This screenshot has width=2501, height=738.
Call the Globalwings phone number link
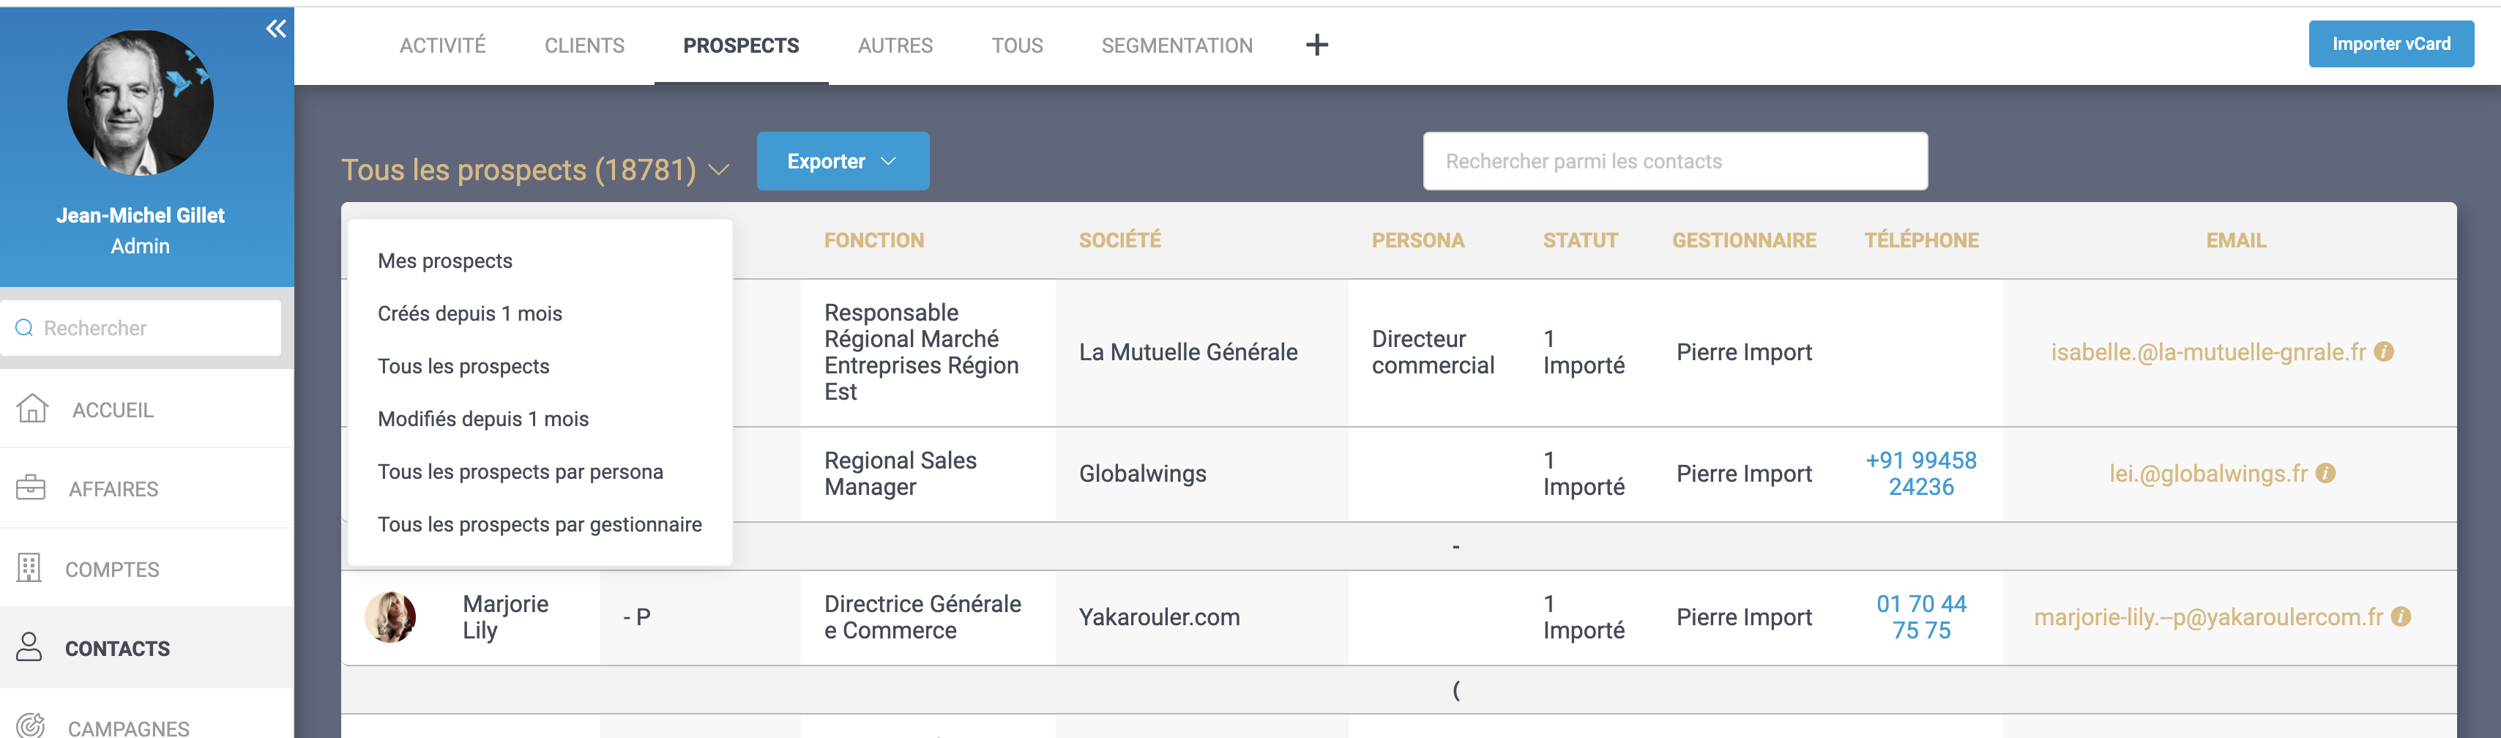1920,473
